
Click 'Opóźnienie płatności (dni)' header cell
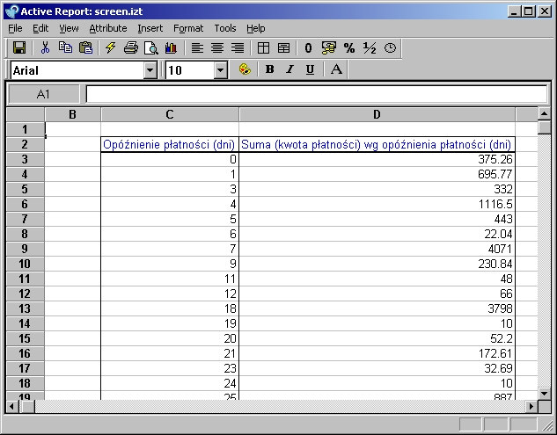(170, 144)
